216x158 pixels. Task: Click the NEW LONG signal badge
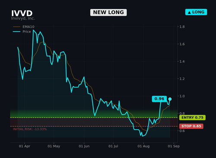pos(108,12)
